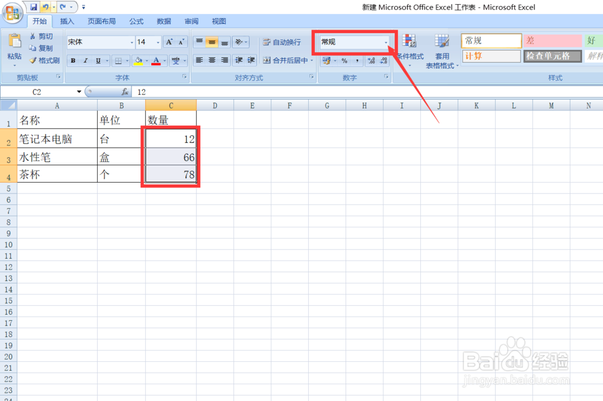This screenshot has width=603, height=401.
Task: Align cell text to top
Action: tap(199, 42)
